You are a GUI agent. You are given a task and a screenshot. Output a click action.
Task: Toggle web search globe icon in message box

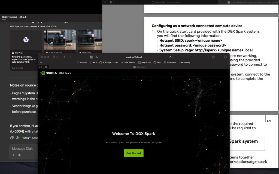point(19,155)
